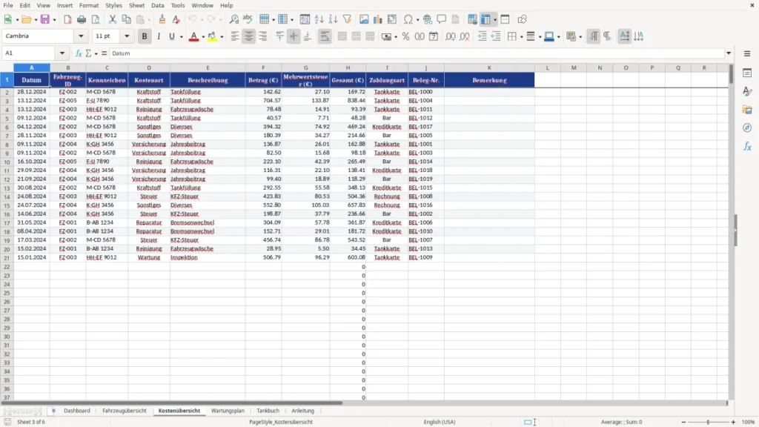This screenshot has height=427, width=759.
Task: Open the Function Wizard fx icon
Action: coord(79,53)
